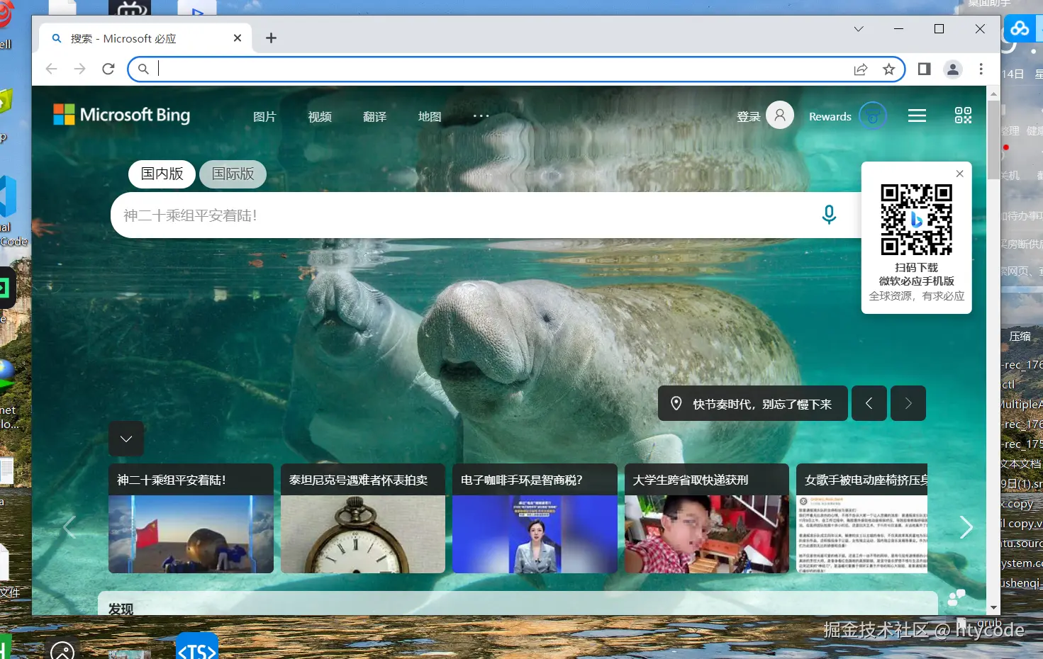The image size is (1043, 659).
Task: Open the Bing hamburger settings menu
Action: click(x=917, y=116)
